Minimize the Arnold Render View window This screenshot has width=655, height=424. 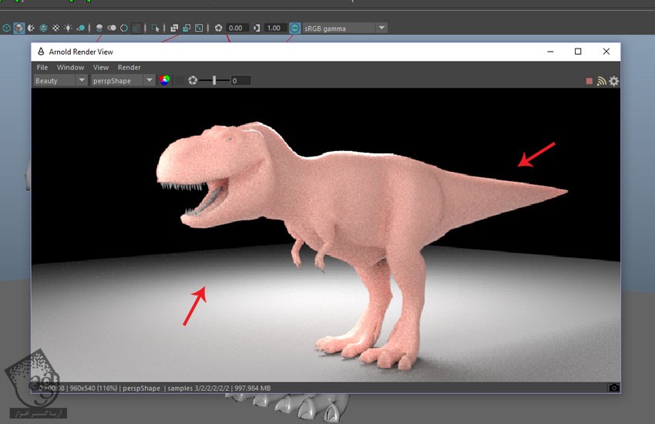[550, 52]
